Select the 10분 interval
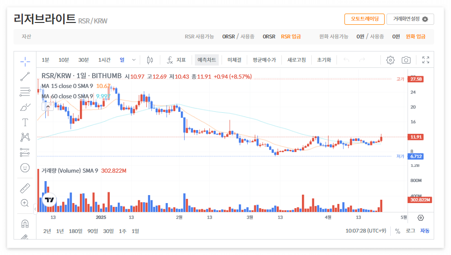Image resolution: width=451 pixels, height=255 pixels. pos(64,60)
